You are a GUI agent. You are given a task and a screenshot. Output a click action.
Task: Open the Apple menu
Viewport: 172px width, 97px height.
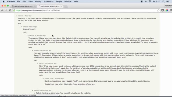[x=3, y=2]
